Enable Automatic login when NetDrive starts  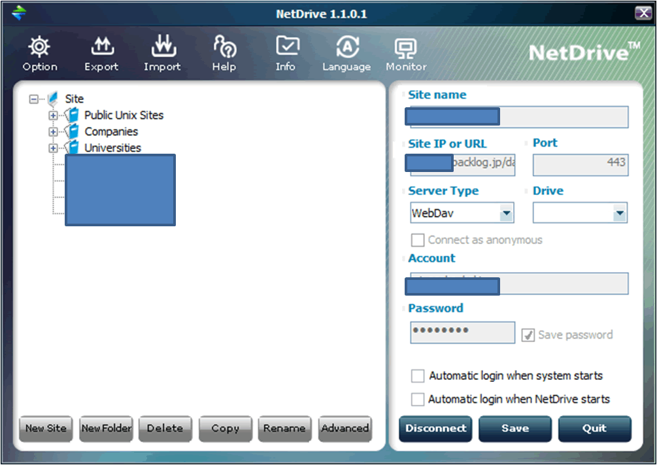point(418,399)
